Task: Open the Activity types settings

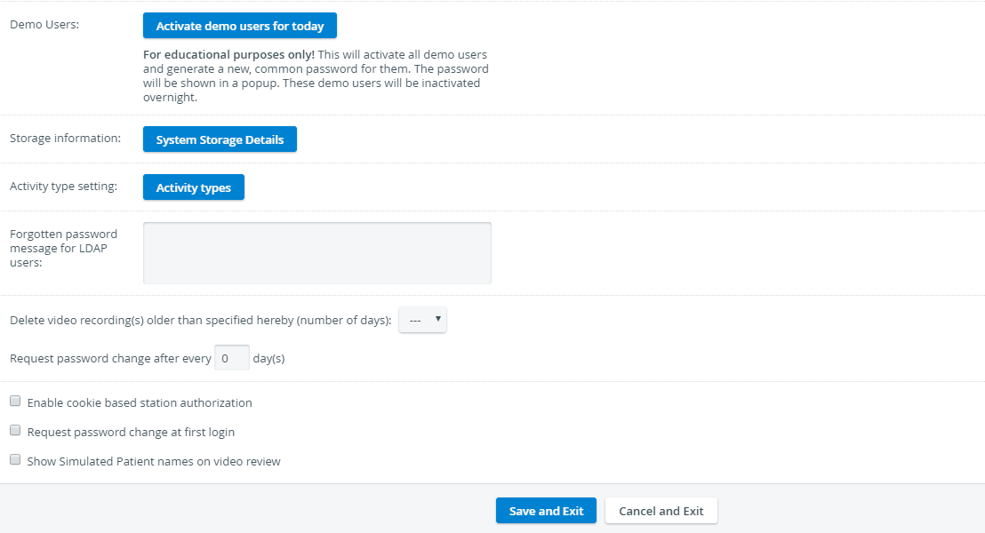Action: [x=194, y=187]
